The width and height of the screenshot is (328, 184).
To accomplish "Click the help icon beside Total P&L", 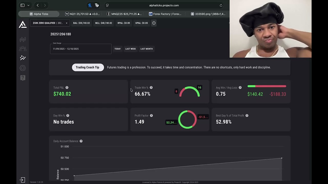I will click(x=67, y=88).
